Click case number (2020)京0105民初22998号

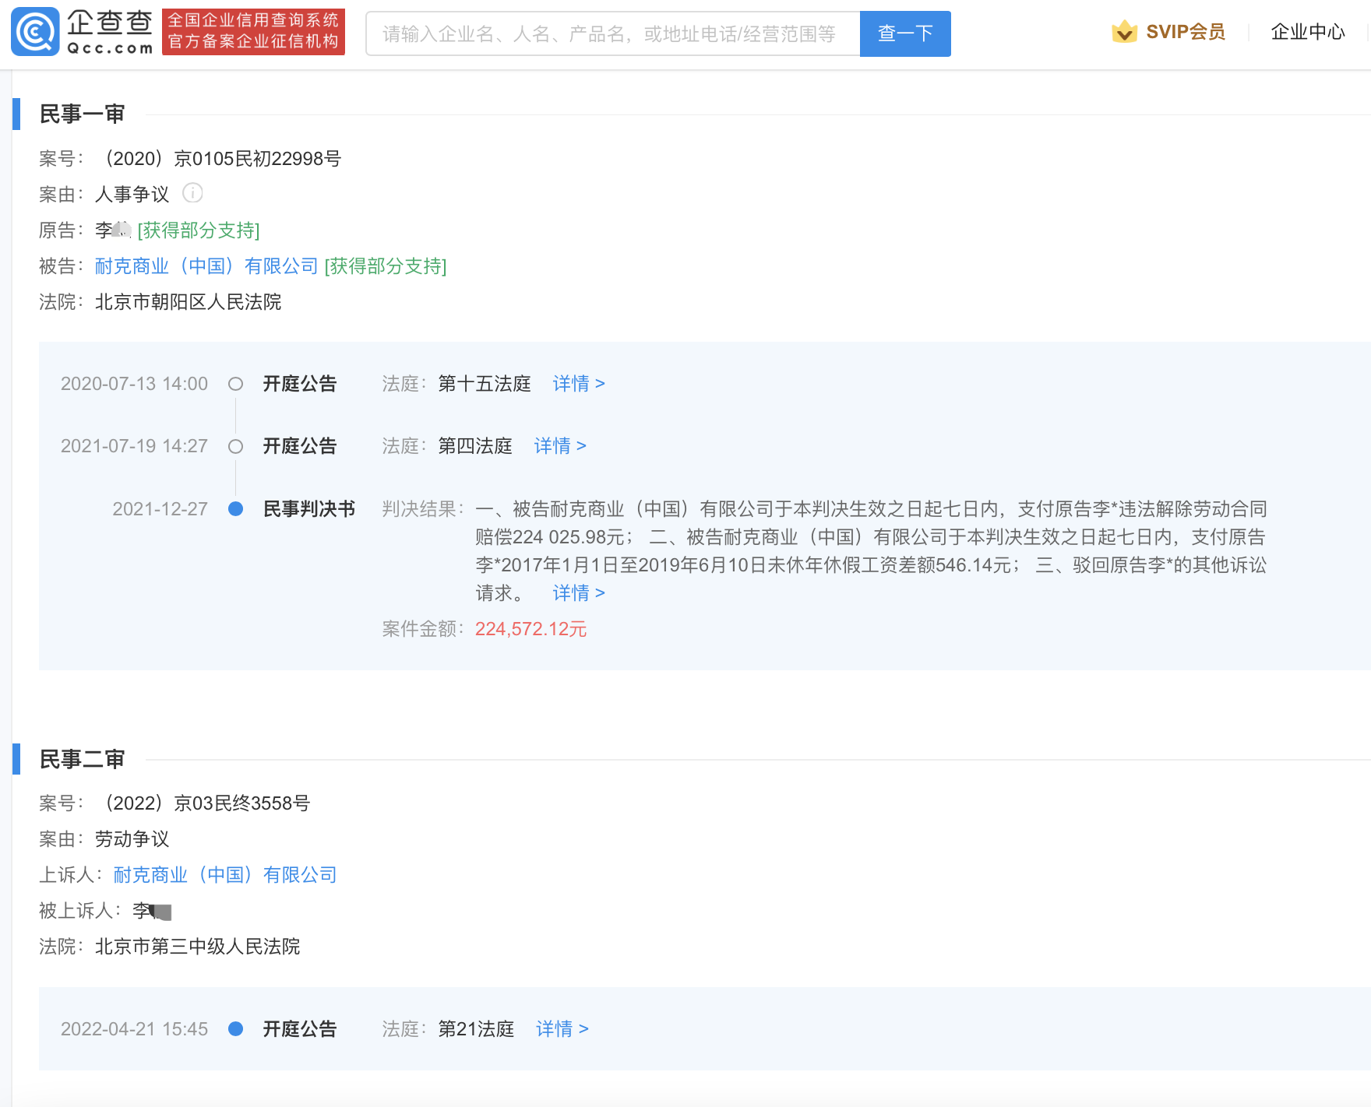pyautogui.click(x=219, y=159)
